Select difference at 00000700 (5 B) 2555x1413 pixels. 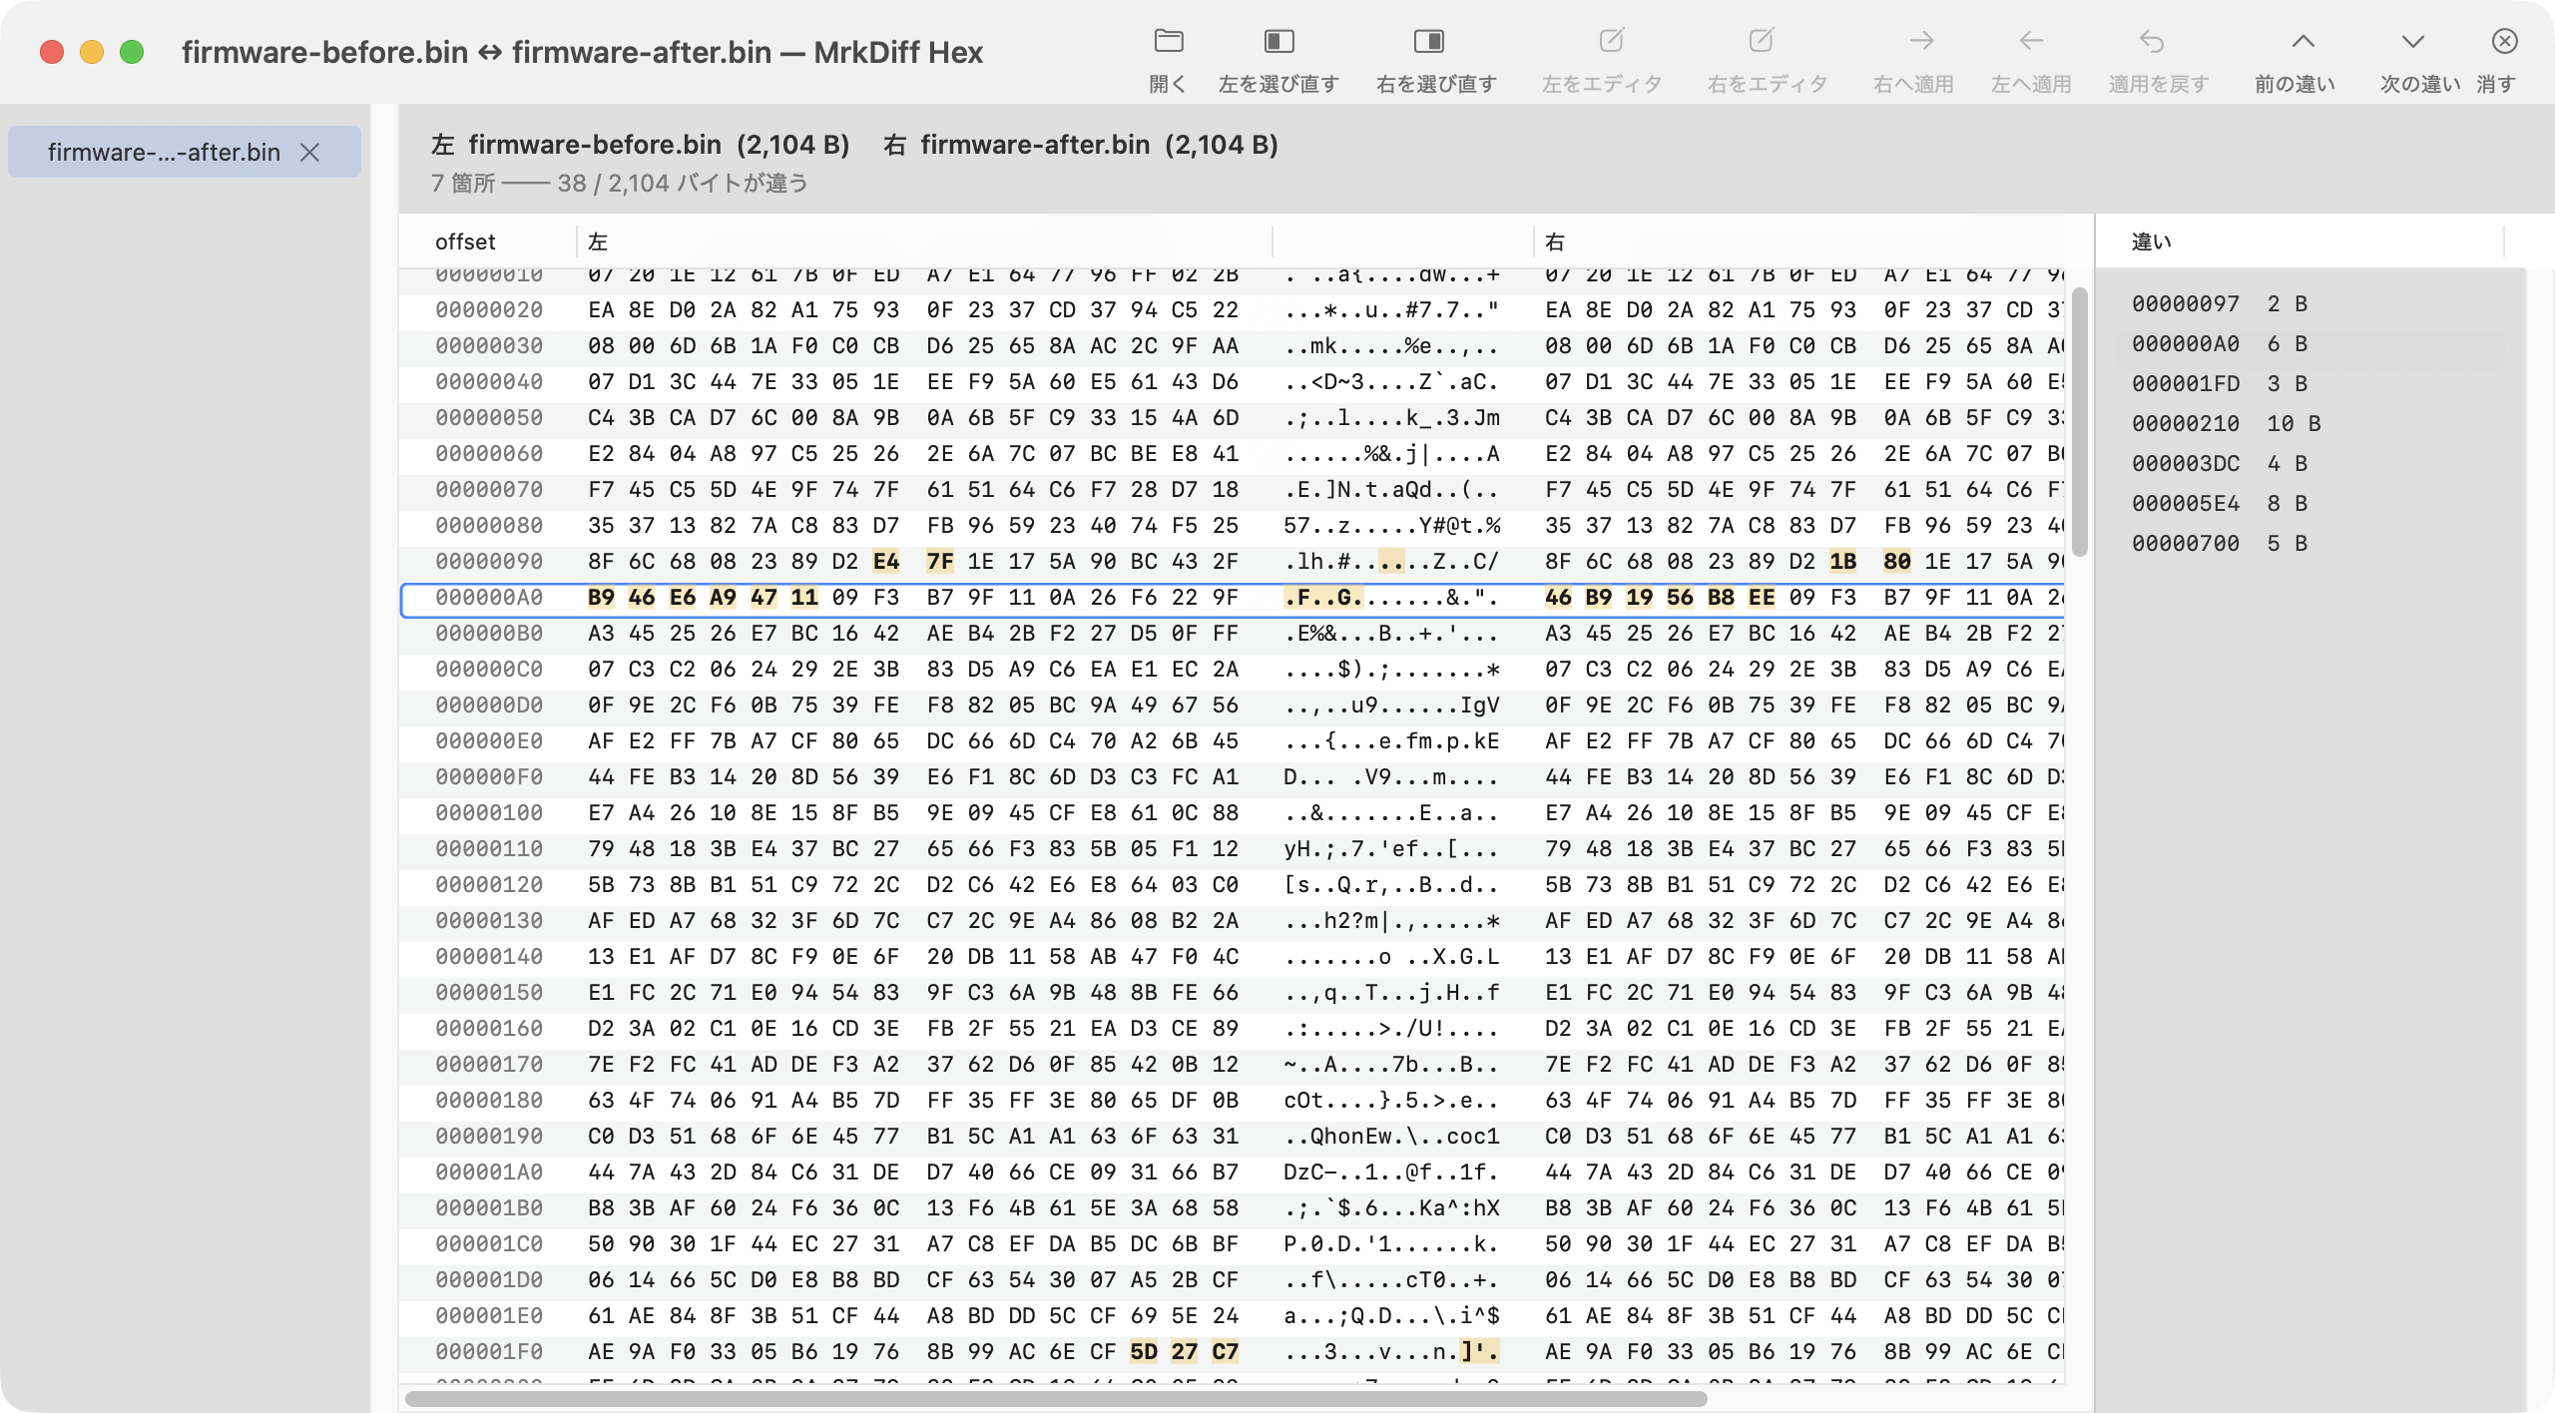2310,543
